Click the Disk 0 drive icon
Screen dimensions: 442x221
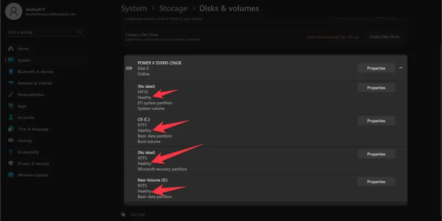click(129, 68)
